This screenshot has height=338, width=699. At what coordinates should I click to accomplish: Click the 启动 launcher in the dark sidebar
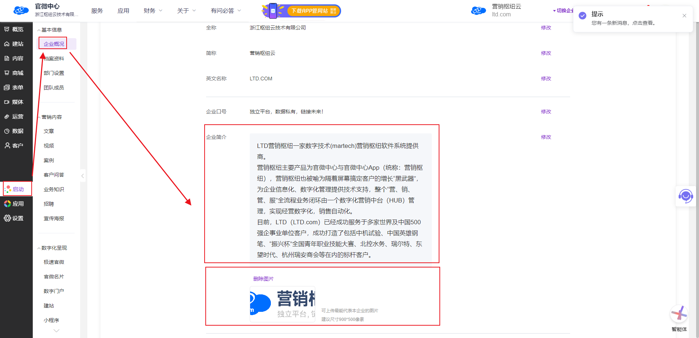(x=14, y=189)
